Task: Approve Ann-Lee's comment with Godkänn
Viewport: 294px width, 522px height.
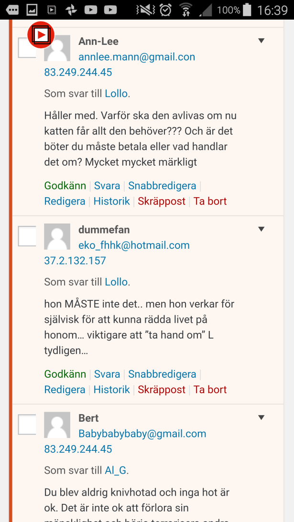Action: point(65,186)
